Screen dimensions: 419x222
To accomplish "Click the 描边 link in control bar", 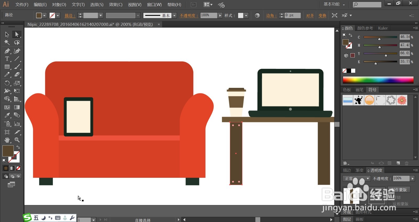I will 70,15.
